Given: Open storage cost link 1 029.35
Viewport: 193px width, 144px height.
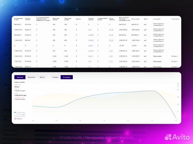Looking at the screenshot, I should tap(91, 35).
